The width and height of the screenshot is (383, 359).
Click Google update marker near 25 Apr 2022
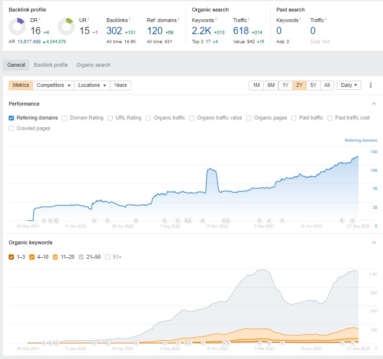(136, 221)
